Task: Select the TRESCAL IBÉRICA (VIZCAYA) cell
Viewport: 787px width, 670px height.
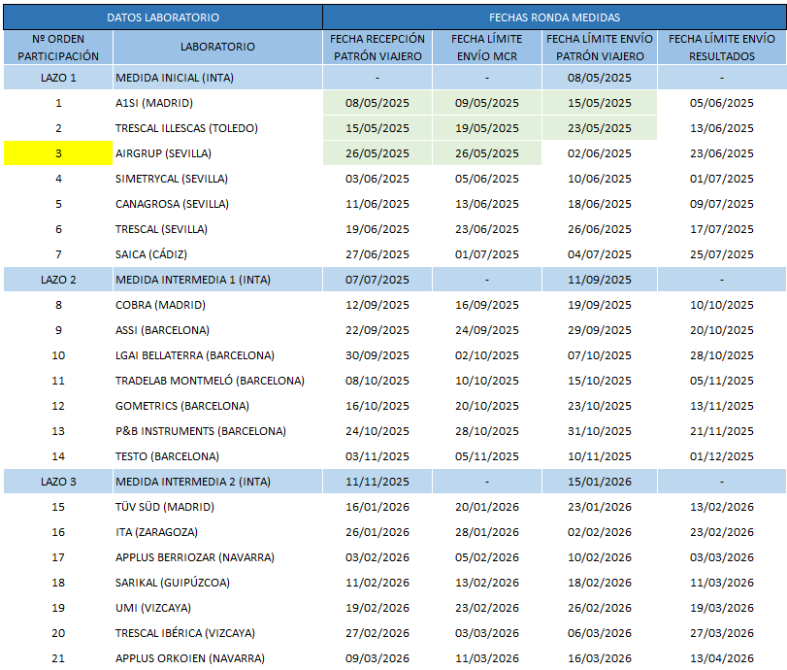Action: [217, 633]
